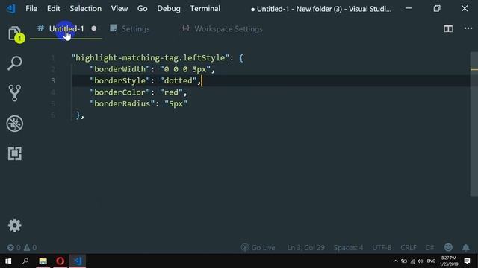Click VS Code taskbar icon
Screen dimensions: 478x268
tap(78, 261)
